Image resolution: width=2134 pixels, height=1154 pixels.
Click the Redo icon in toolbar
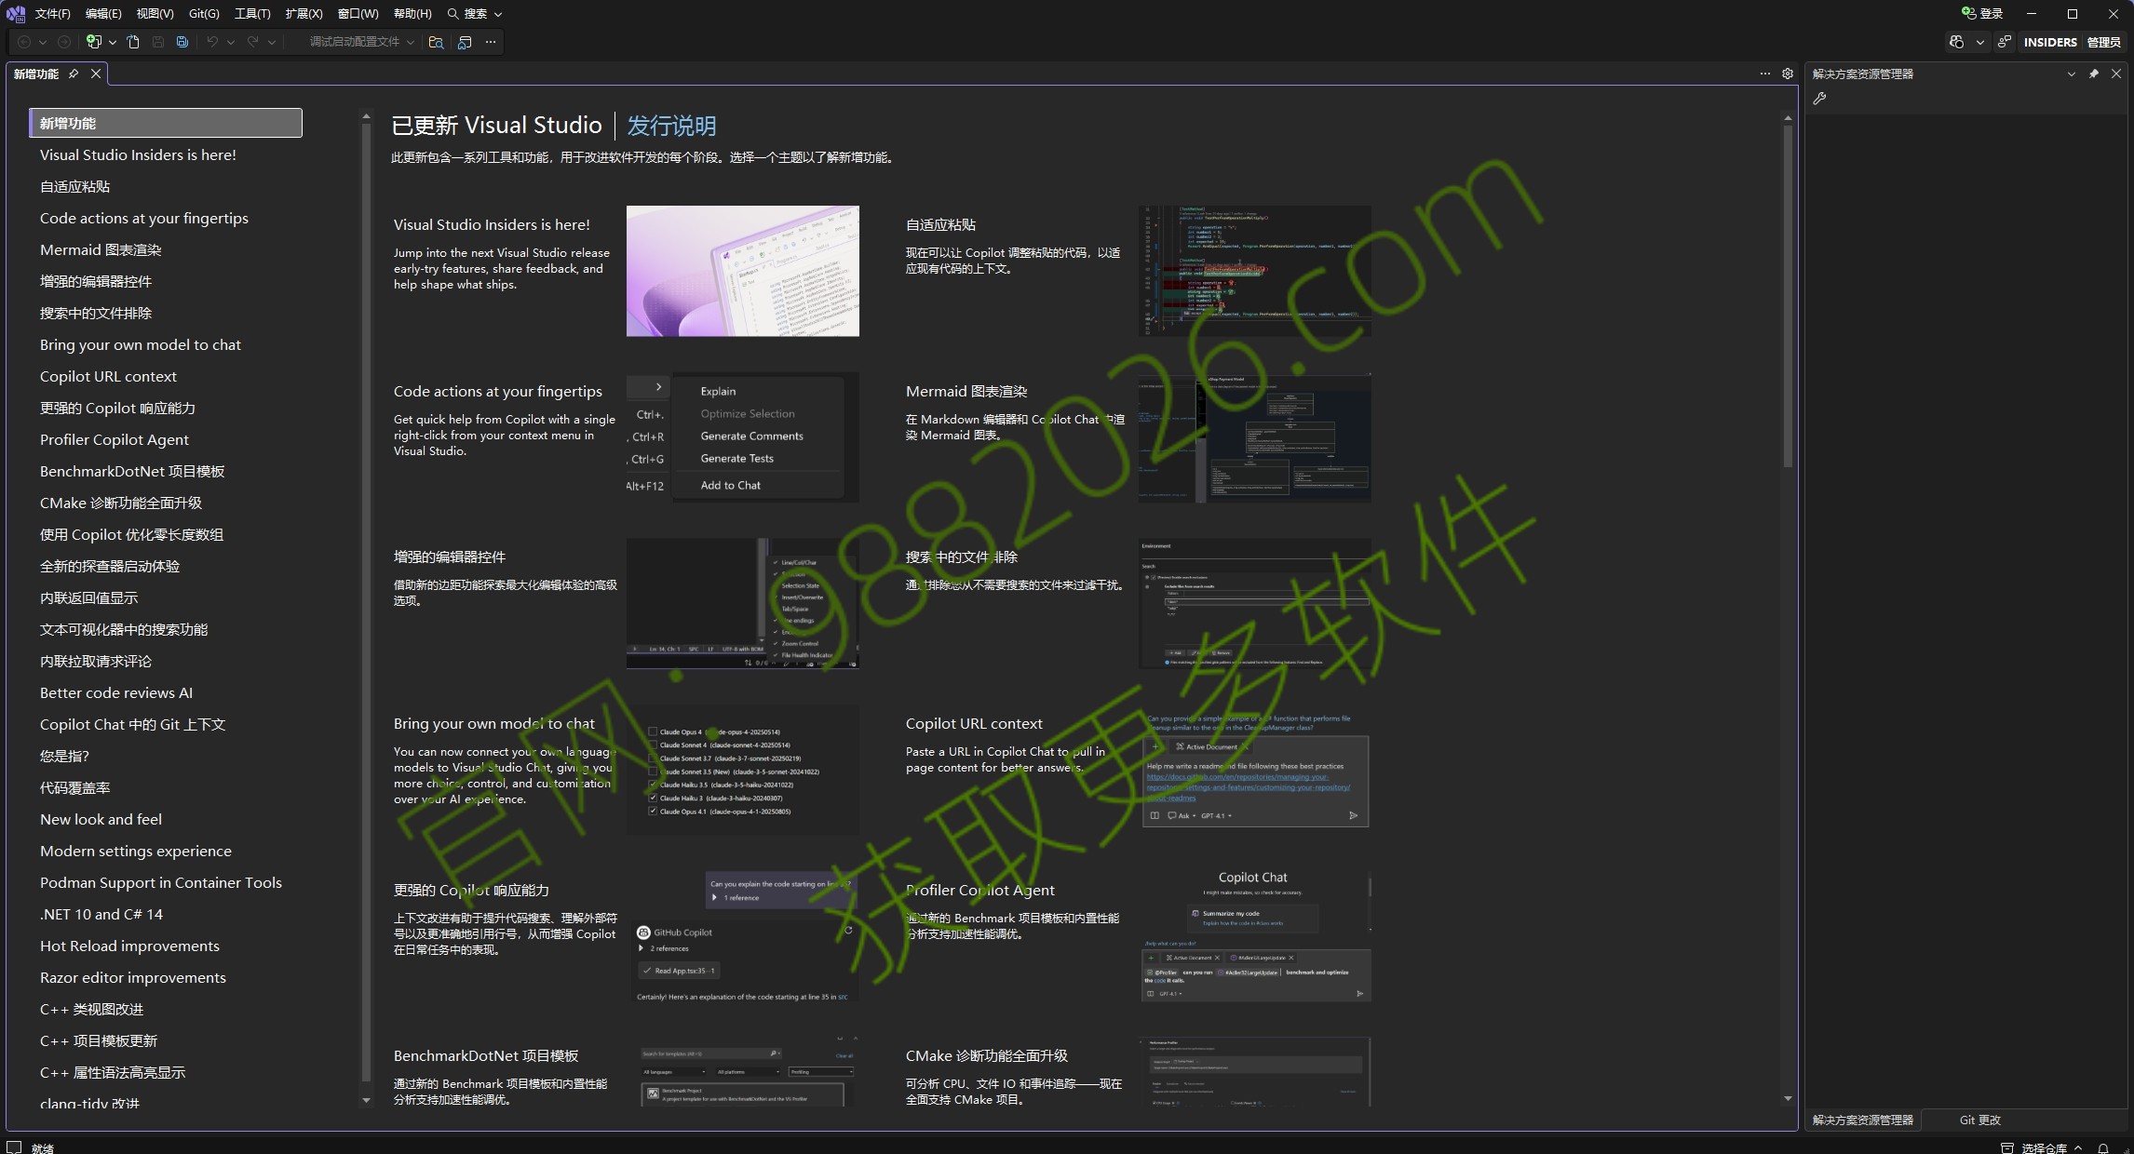click(252, 42)
